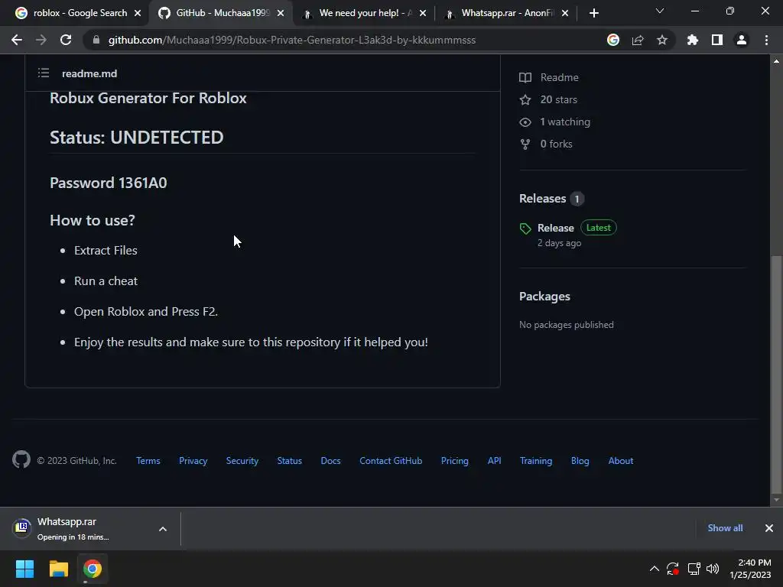Open the Packages heading link

click(544, 296)
